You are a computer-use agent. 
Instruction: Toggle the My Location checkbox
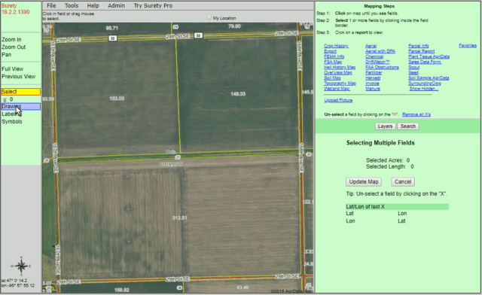click(209, 17)
